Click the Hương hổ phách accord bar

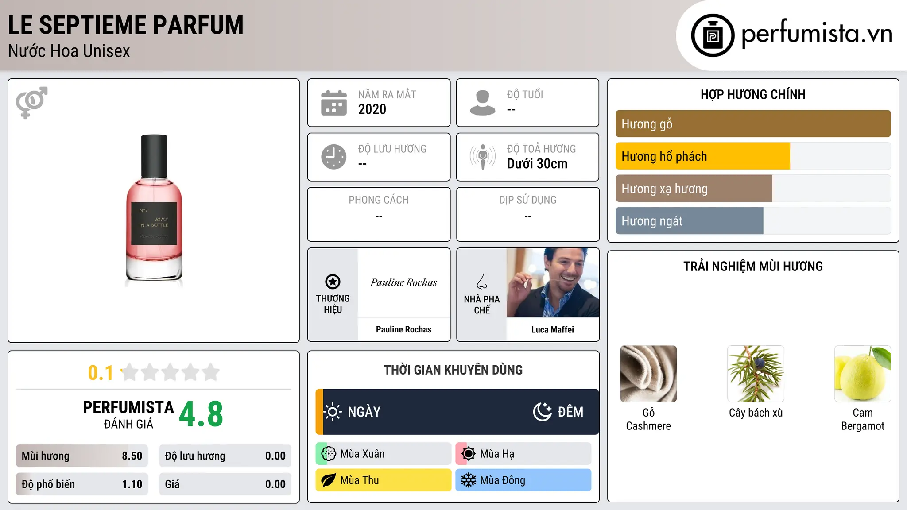(x=753, y=156)
